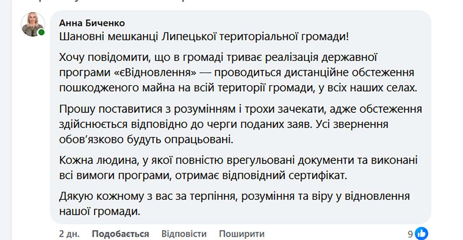463x240 pixels.
Task: Click the green online status indicator
Action: click(x=41, y=32)
